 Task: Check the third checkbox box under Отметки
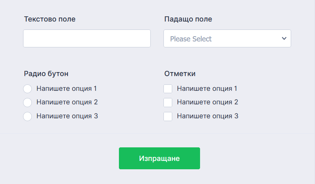click(x=168, y=116)
